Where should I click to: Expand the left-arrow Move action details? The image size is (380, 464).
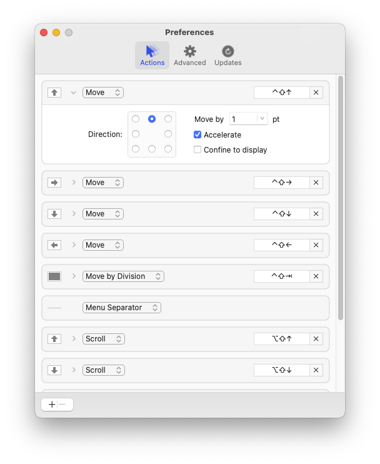click(74, 245)
